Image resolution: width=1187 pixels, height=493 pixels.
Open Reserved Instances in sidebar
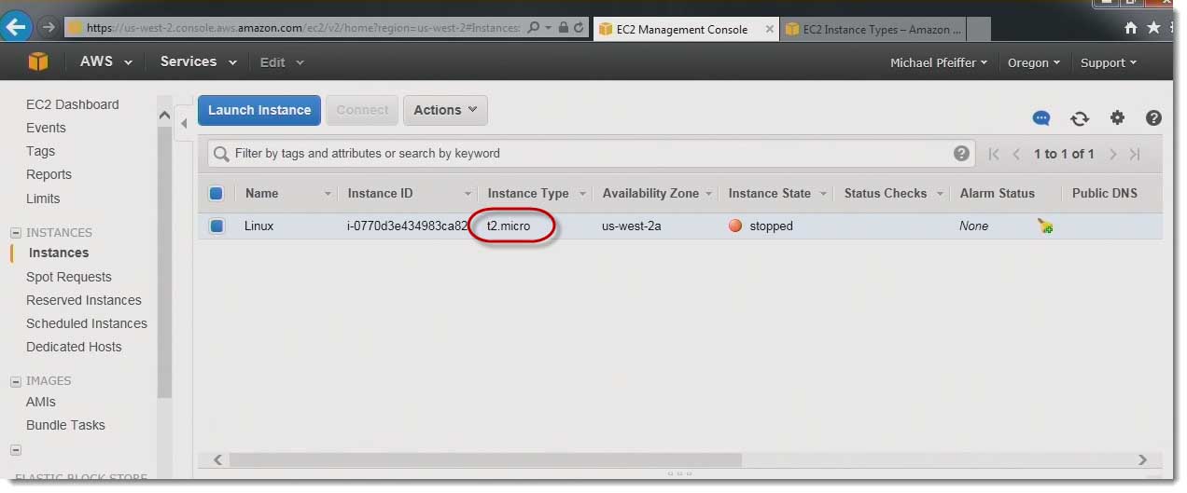coord(84,300)
